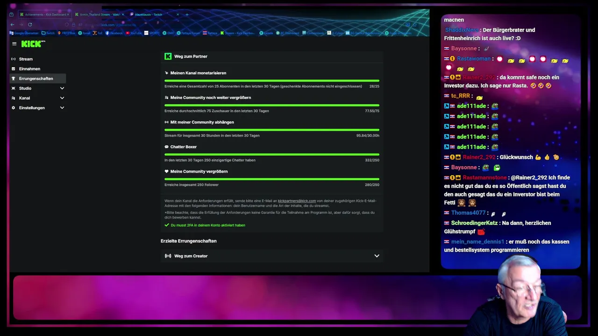598x336 pixels.
Task: Click the Kanal sidebar icon
Action: [x=14, y=98]
